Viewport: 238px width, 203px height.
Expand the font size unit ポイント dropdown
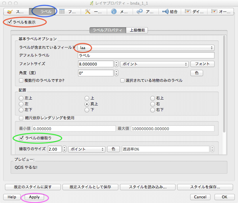click(x=154, y=64)
